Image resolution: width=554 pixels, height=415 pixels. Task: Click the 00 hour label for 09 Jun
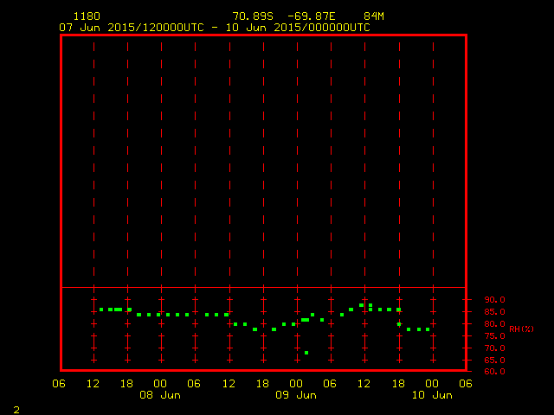296,384
